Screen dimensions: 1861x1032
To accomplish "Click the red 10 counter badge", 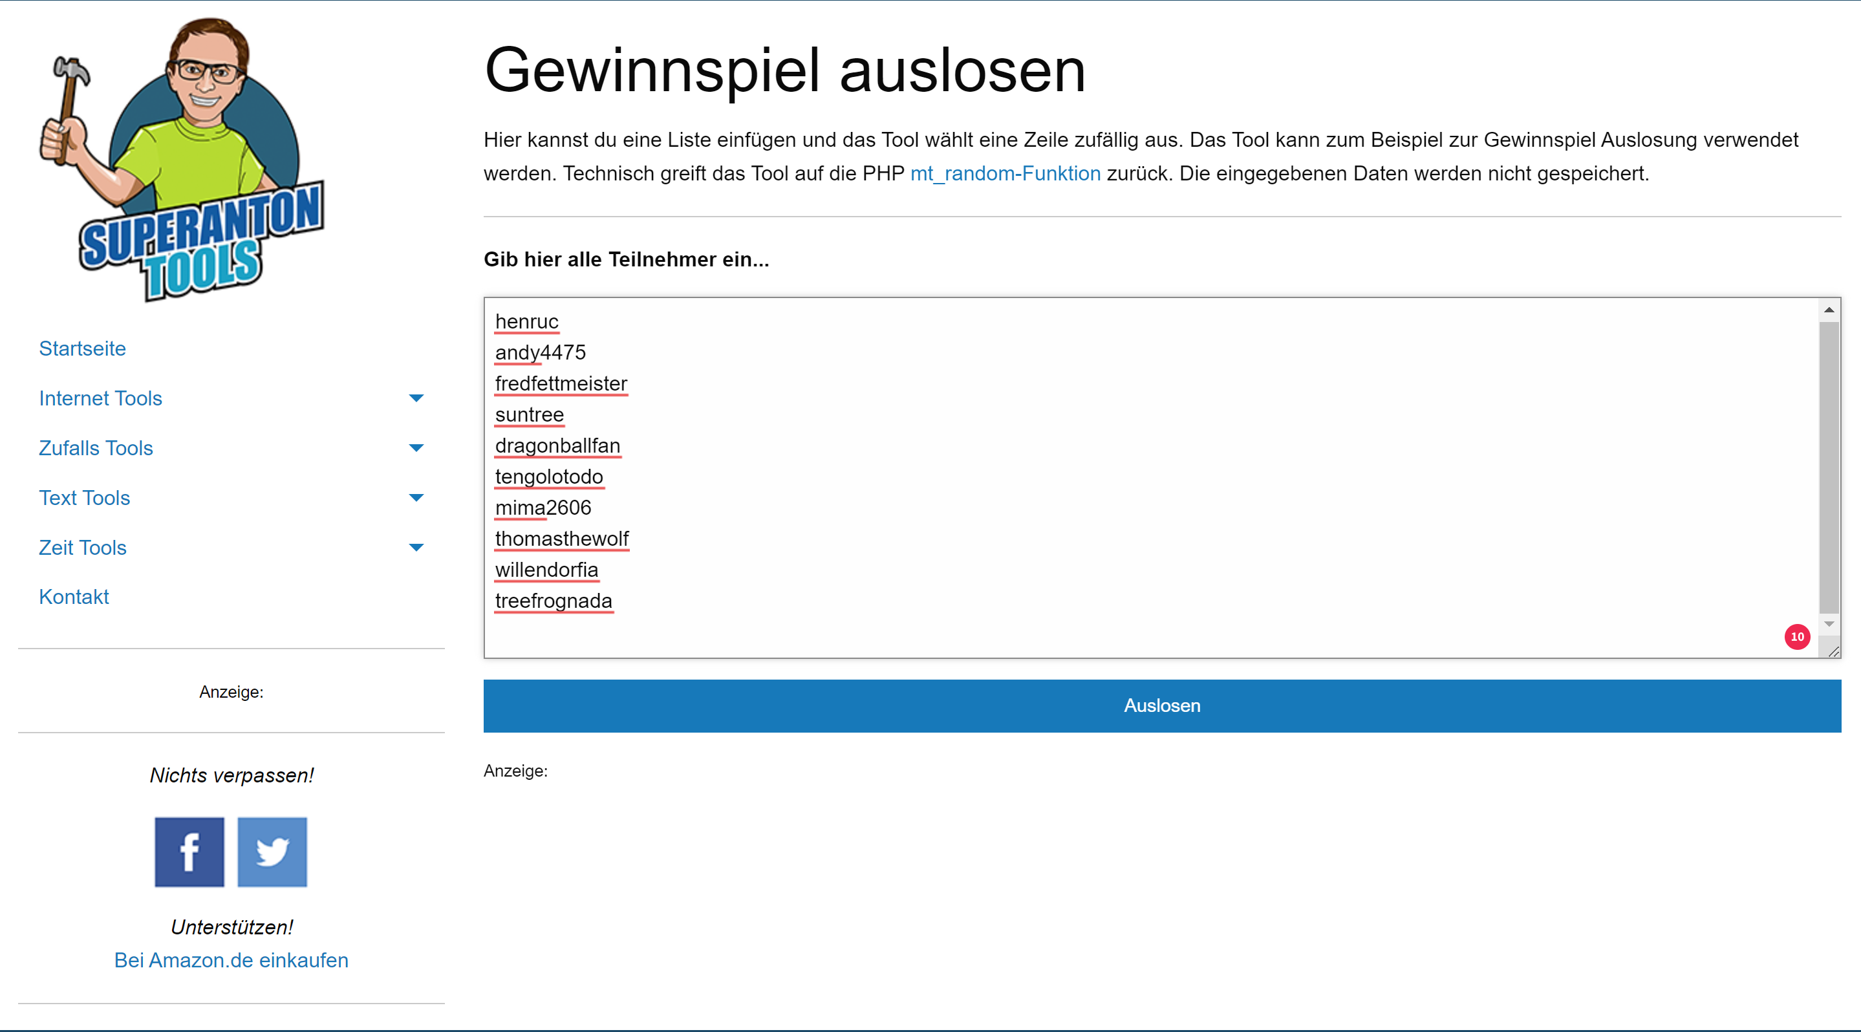I will tap(1797, 636).
